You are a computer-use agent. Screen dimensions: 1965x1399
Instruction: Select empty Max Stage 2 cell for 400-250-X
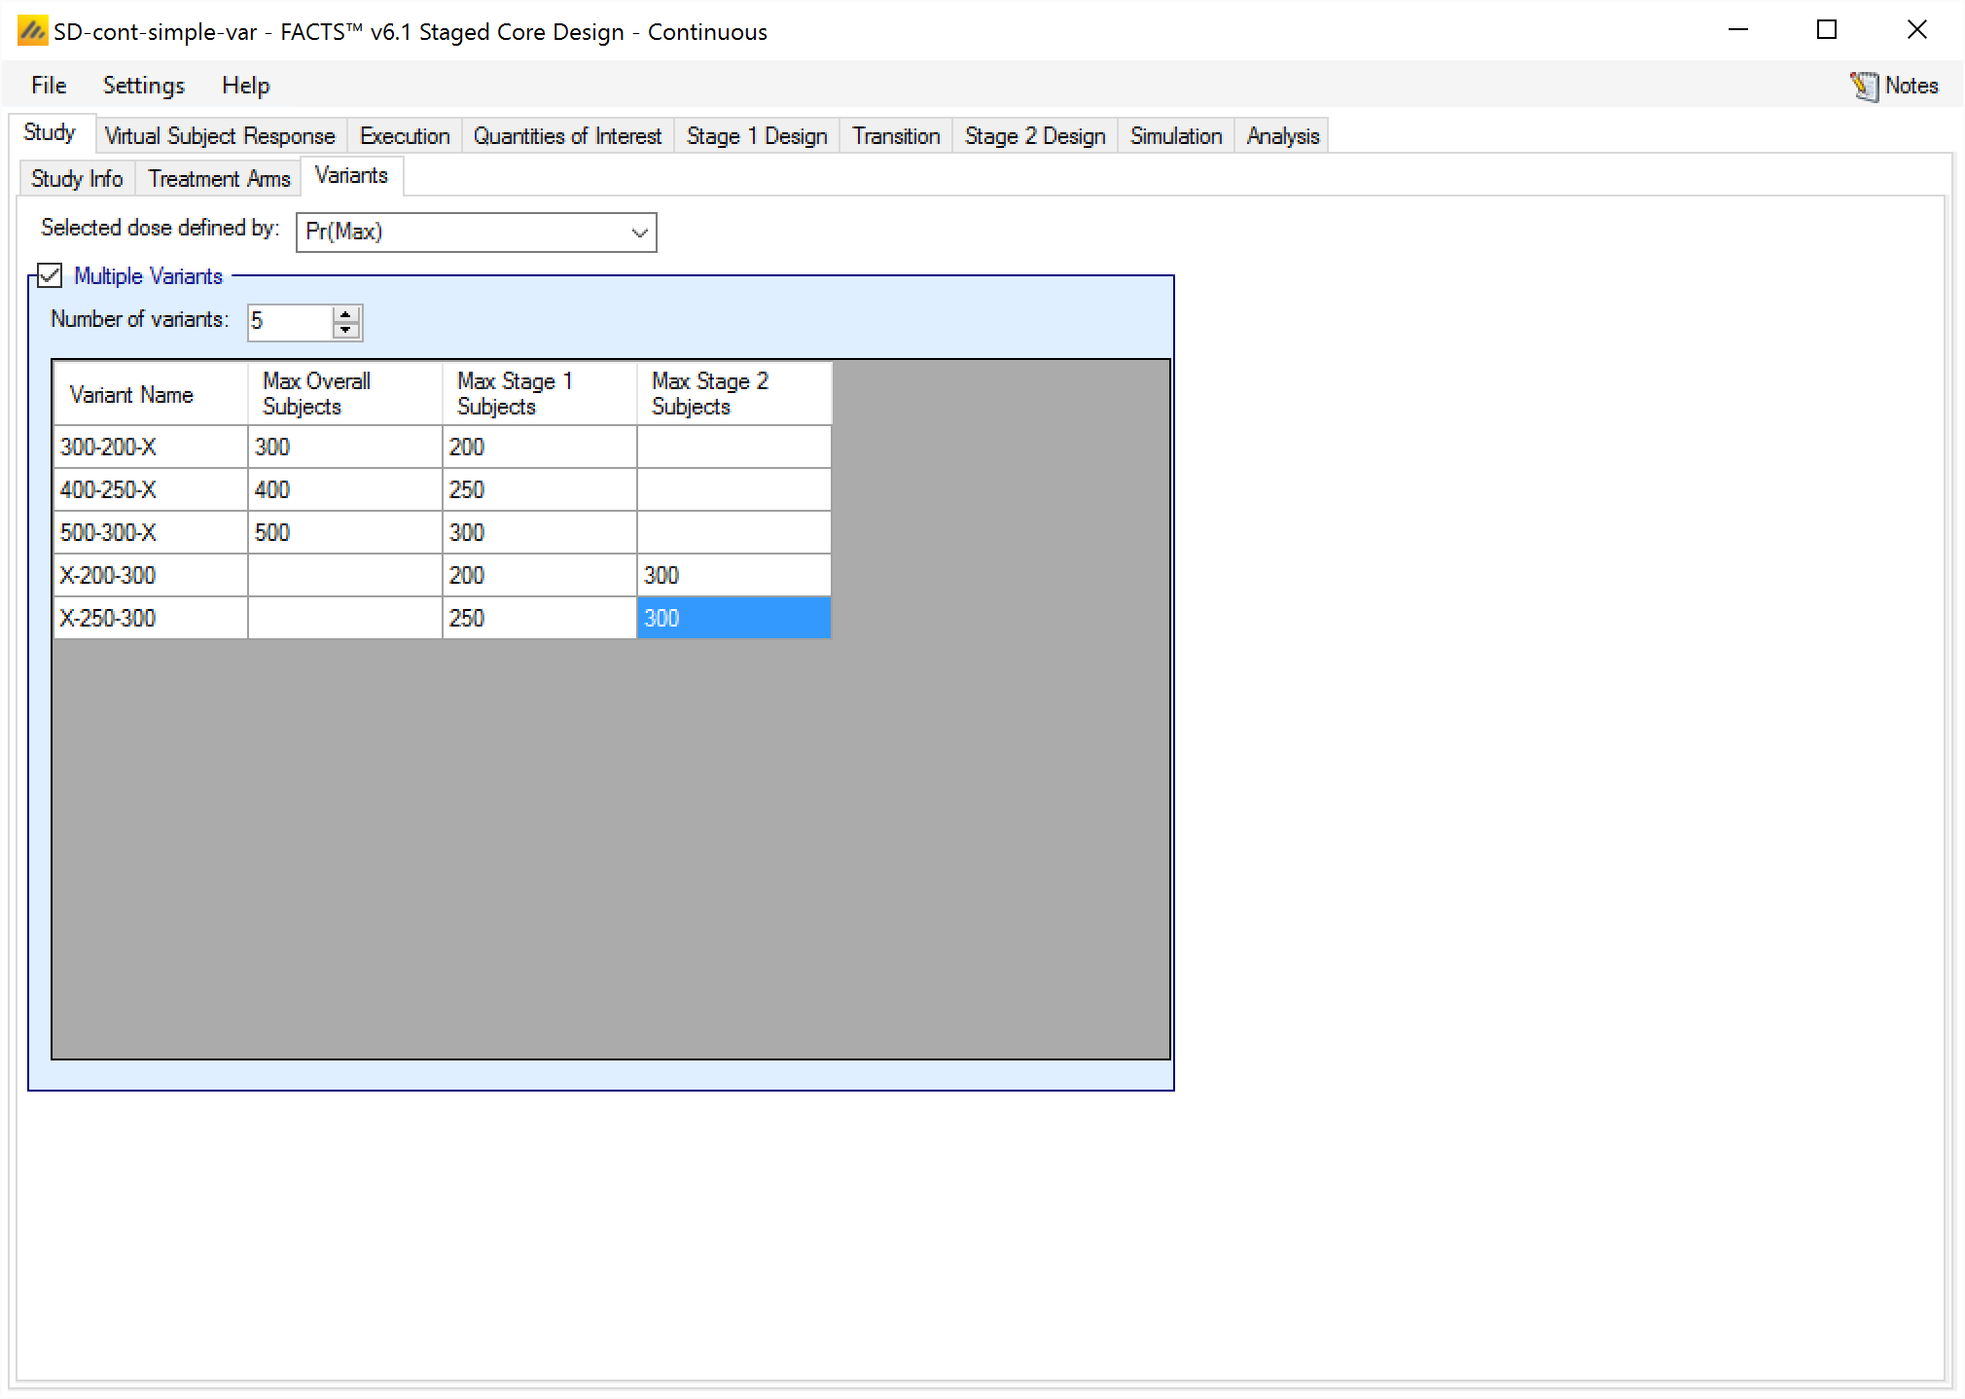(x=733, y=490)
